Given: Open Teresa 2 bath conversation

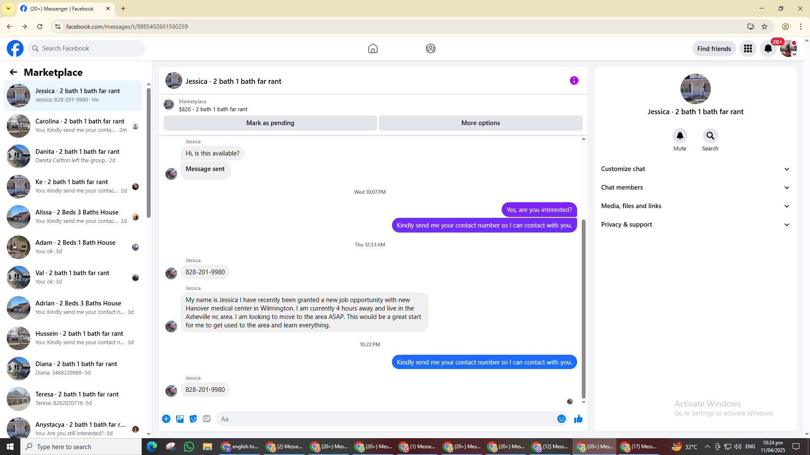Looking at the screenshot, I should tap(73, 399).
